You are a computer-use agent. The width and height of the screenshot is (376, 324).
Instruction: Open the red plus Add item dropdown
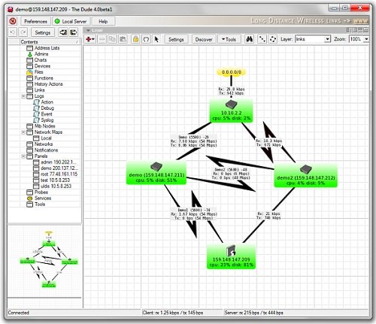pos(90,39)
